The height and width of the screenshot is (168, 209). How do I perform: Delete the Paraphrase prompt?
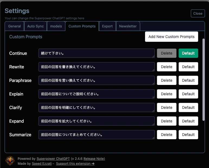(167, 80)
